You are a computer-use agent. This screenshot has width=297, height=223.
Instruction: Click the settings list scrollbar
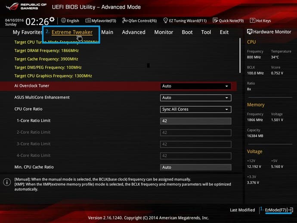(240, 56)
